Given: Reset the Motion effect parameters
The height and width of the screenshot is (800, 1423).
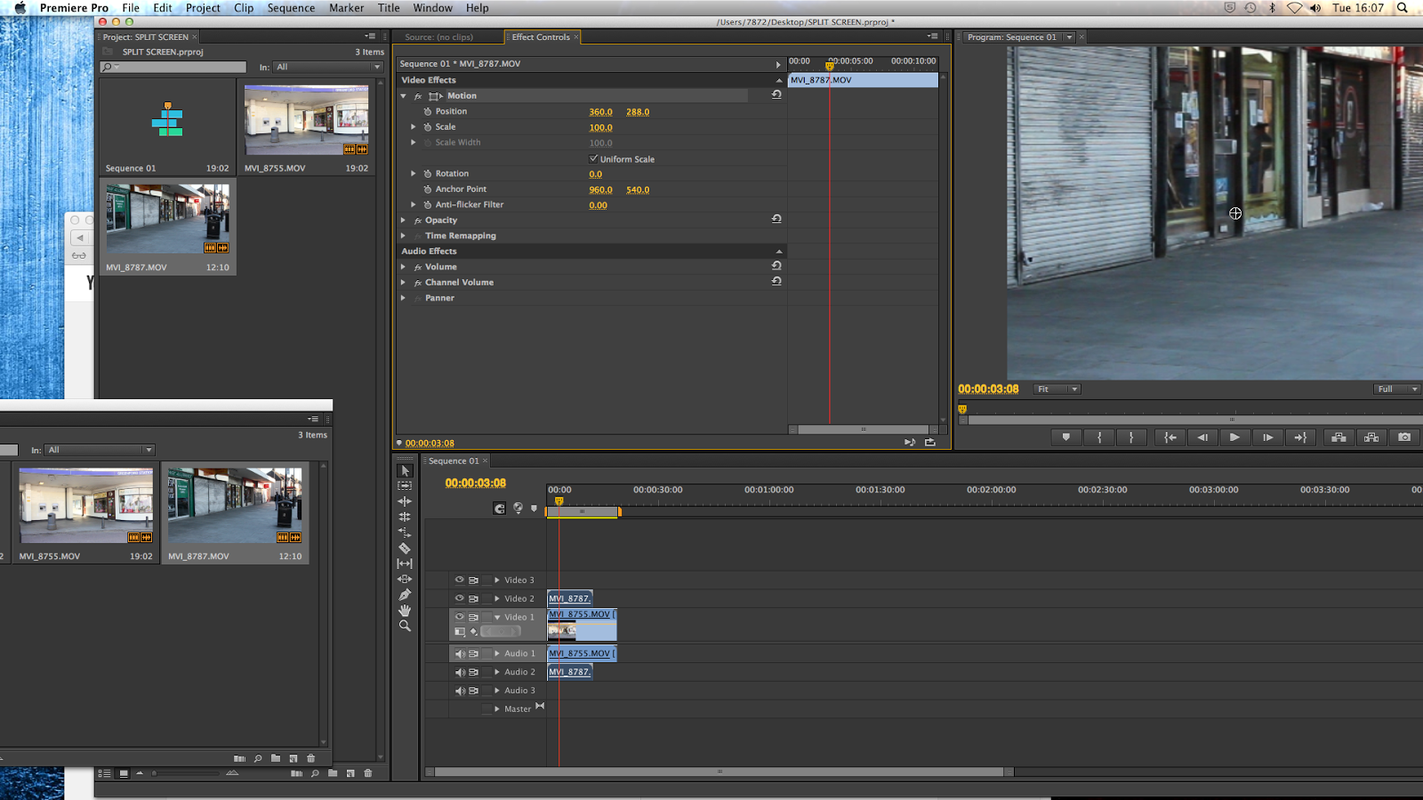Looking at the screenshot, I should pos(776,94).
